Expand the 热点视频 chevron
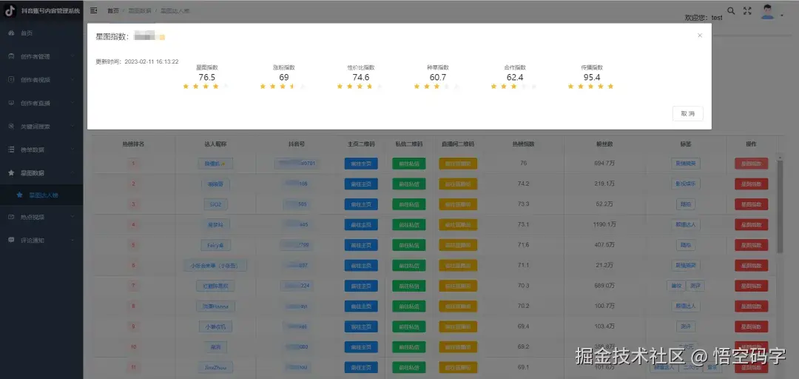Viewport: 799px width, 379px height. tap(73, 217)
